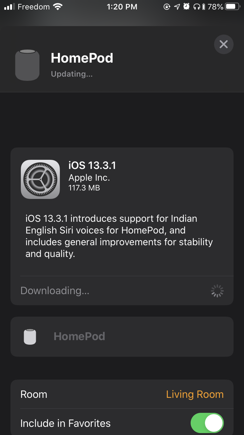This screenshot has width=244, height=435.
Task: Tap the Wi-Fi status icon
Action: (x=58, y=7)
